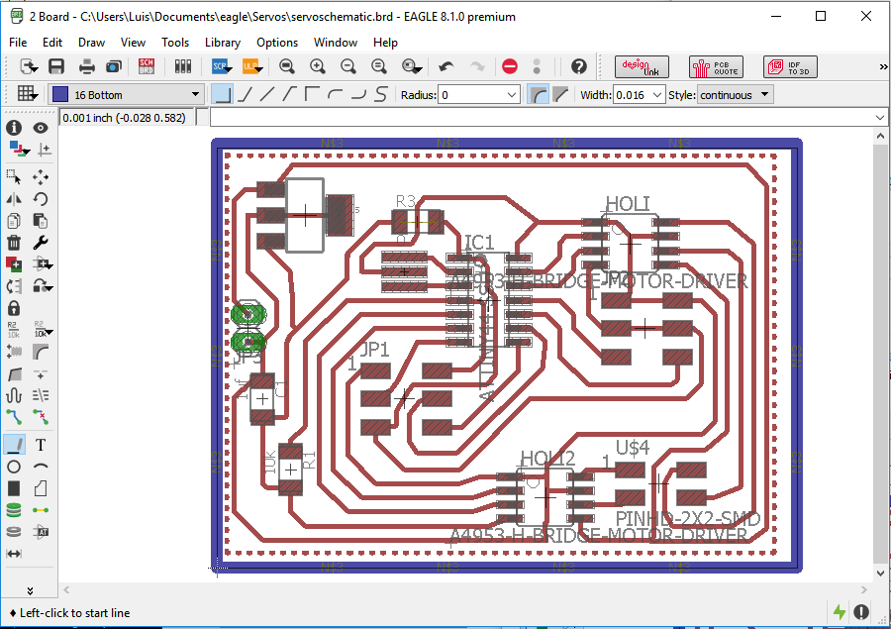891x629 pixels.
Task: Select the Copy tool
Action: point(14,221)
